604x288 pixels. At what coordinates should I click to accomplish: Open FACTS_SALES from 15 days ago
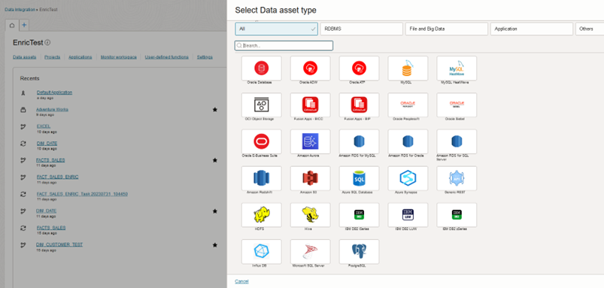pyautogui.click(x=51, y=228)
